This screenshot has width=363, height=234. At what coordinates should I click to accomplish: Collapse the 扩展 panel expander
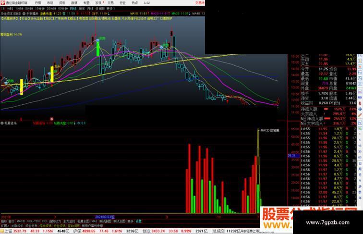pos(5,226)
